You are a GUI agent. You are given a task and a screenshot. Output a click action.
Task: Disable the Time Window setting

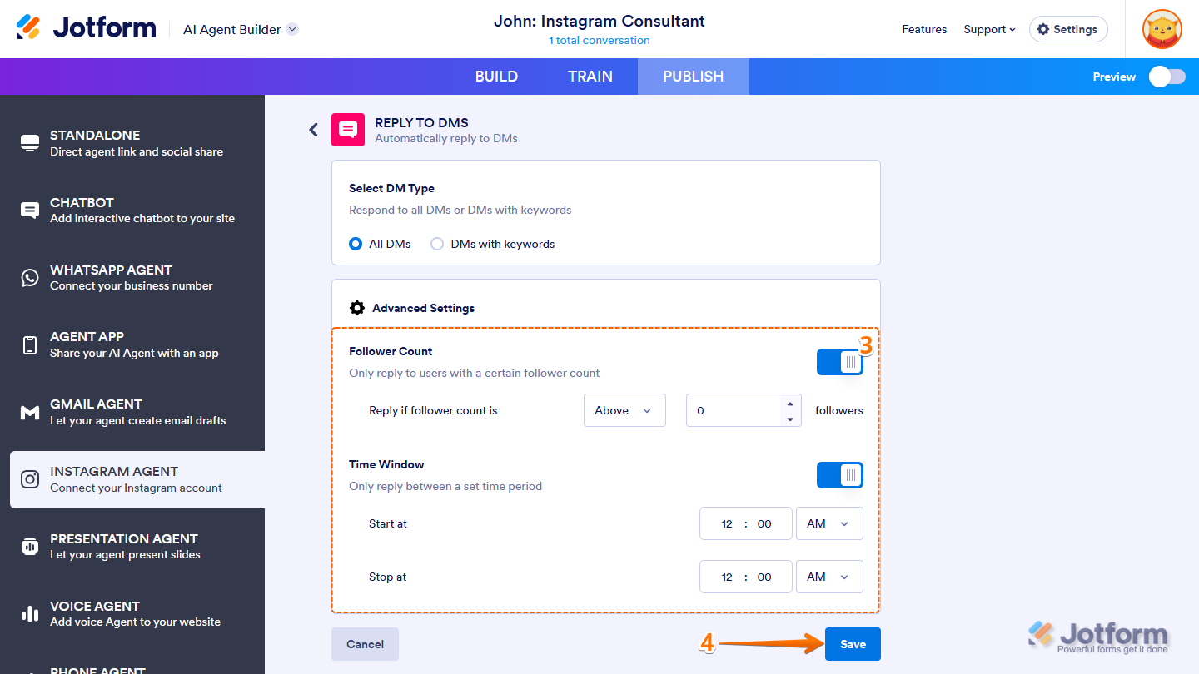pos(839,475)
